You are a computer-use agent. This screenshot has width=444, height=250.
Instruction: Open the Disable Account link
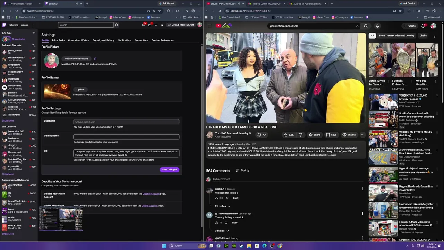151,194
